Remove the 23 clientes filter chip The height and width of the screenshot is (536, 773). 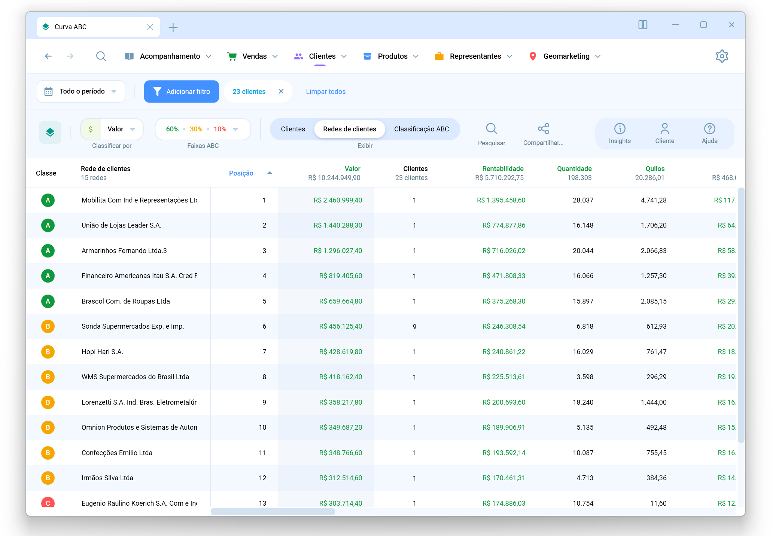tap(281, 91)
